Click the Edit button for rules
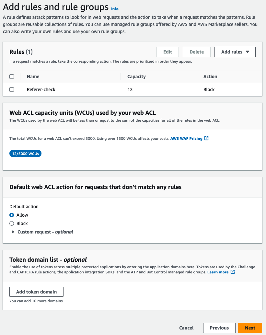The image size is (266, 335). pos(168,52)
